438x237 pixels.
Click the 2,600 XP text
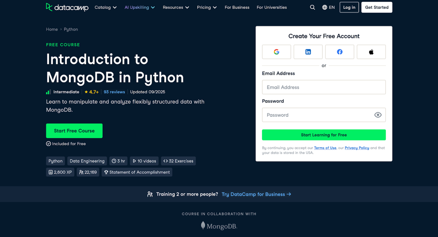pyautogui.click(x=63, y=172)
